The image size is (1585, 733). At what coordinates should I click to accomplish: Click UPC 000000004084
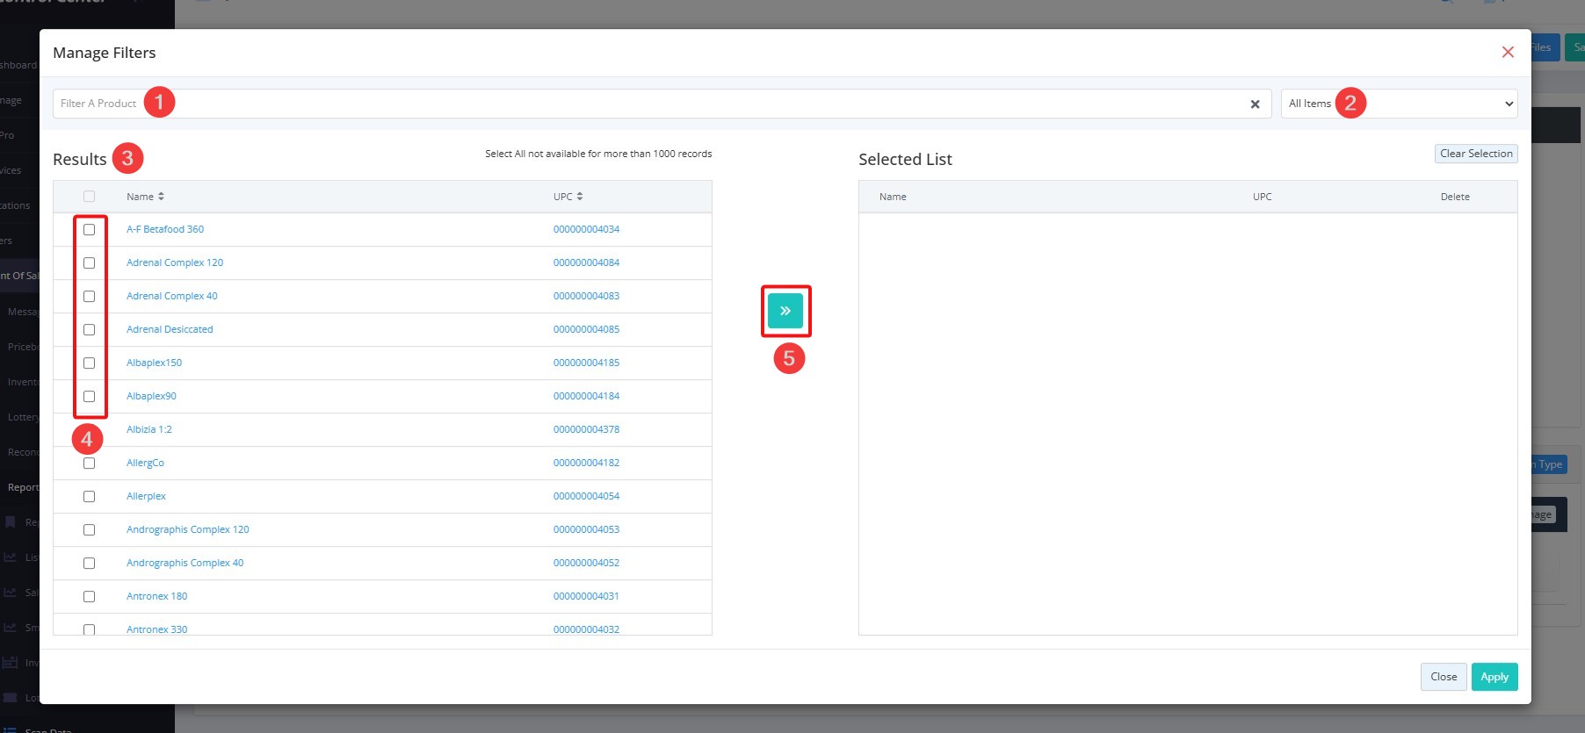tap(586, 263)
